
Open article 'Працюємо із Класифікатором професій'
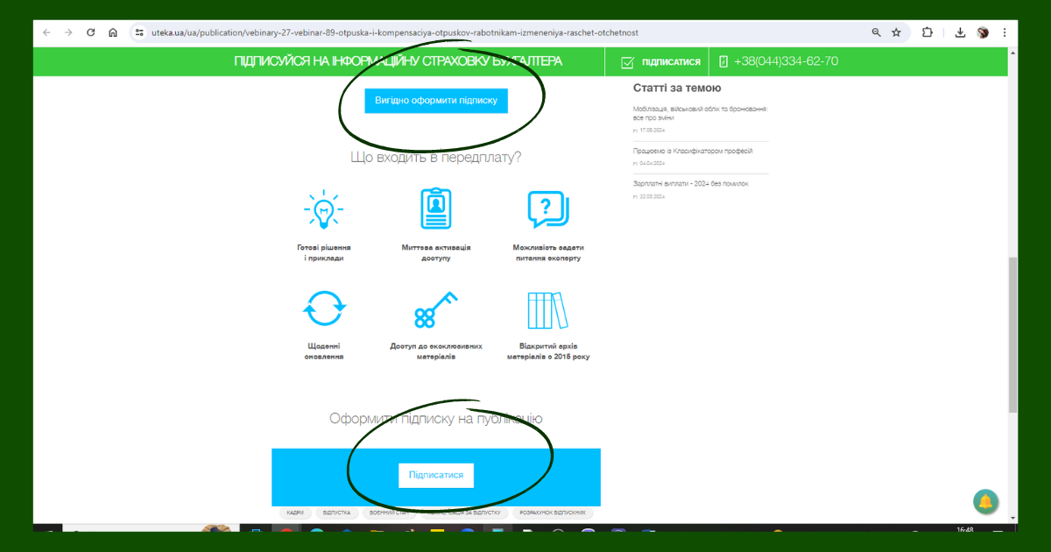(693, 152)
